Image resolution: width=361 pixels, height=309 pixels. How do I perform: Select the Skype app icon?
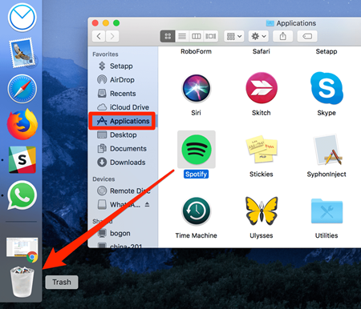click(x=327, y=88)
